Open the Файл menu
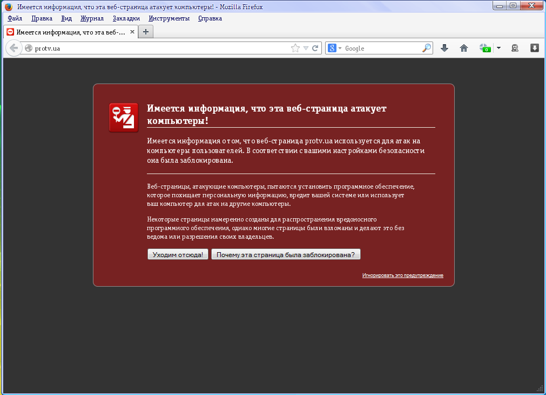546x395 pixels. click(15, 18)
